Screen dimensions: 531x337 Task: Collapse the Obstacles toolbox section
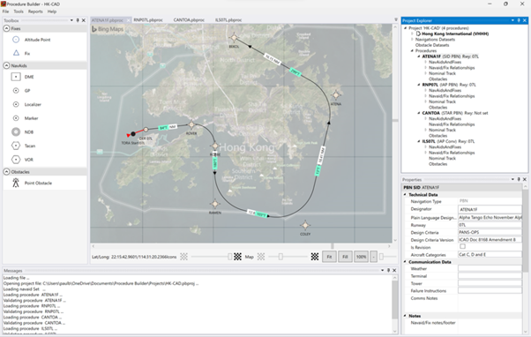[6, 172]
